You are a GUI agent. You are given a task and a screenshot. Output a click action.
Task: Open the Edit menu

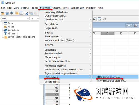click(x=9, y=8)
